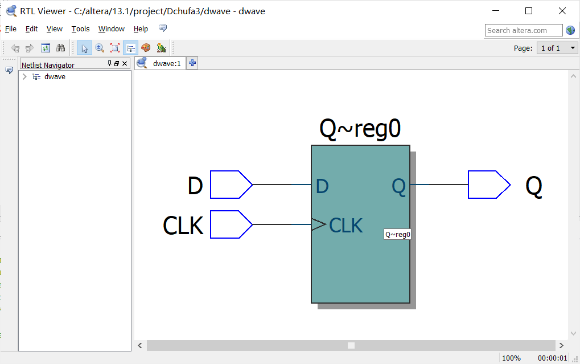Click the search globe icon
The width and height of the screenshot is (580, 364).
point(570,30)
